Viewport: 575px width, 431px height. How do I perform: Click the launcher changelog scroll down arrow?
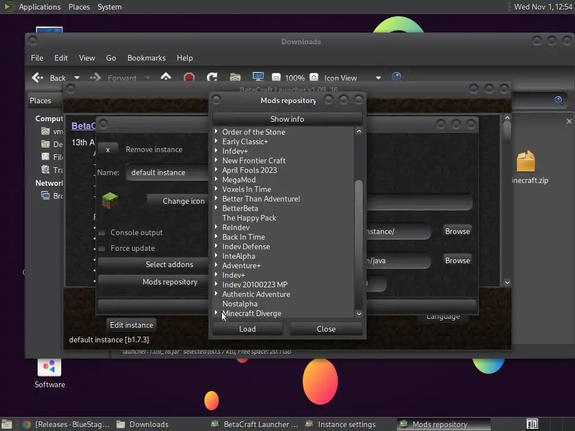pyautogui.click(x=507, y=282)
